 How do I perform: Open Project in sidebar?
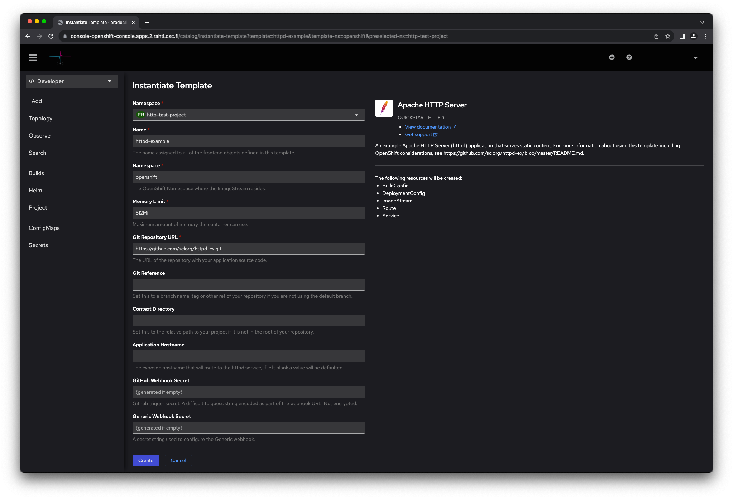pyautogui.click(x=38, y=208)
